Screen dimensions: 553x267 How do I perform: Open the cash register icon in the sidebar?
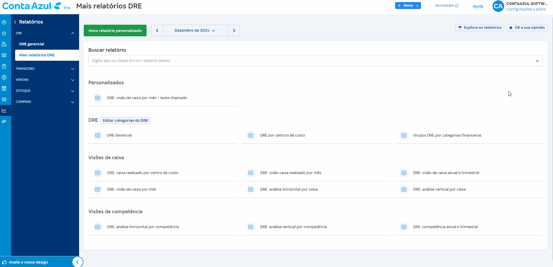4,44
